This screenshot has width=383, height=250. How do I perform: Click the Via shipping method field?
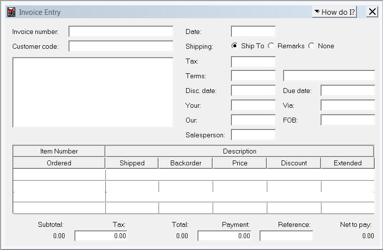point(348,105)
